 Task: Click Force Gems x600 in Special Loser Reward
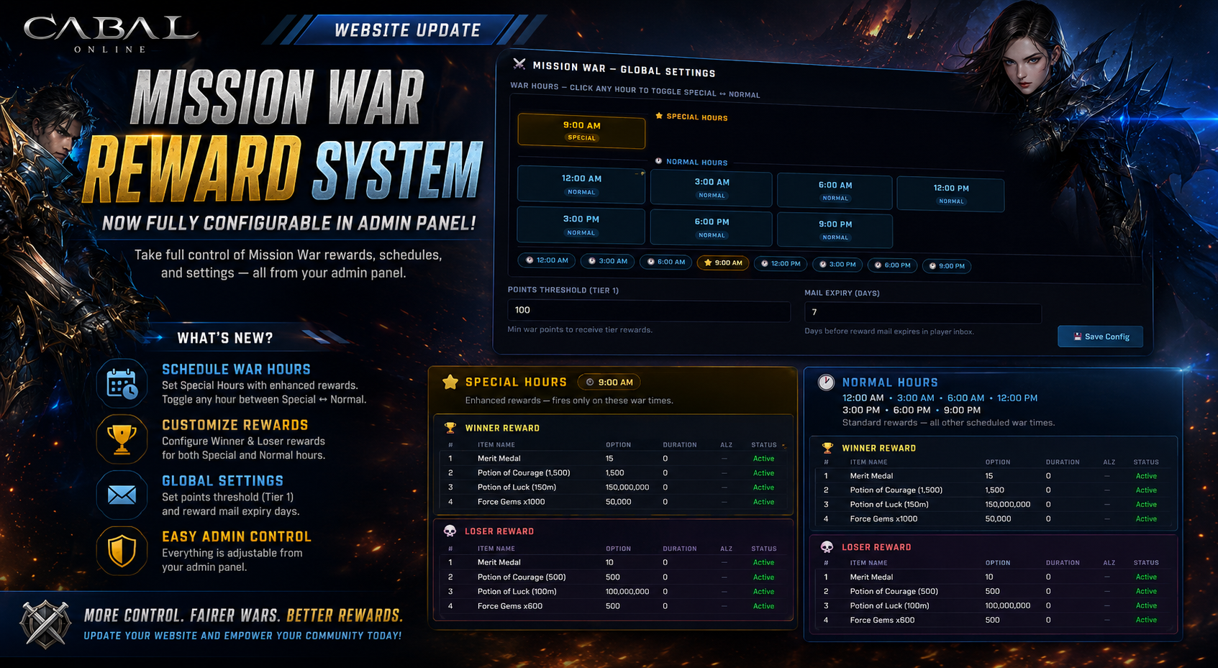click(x=510, y=606)
